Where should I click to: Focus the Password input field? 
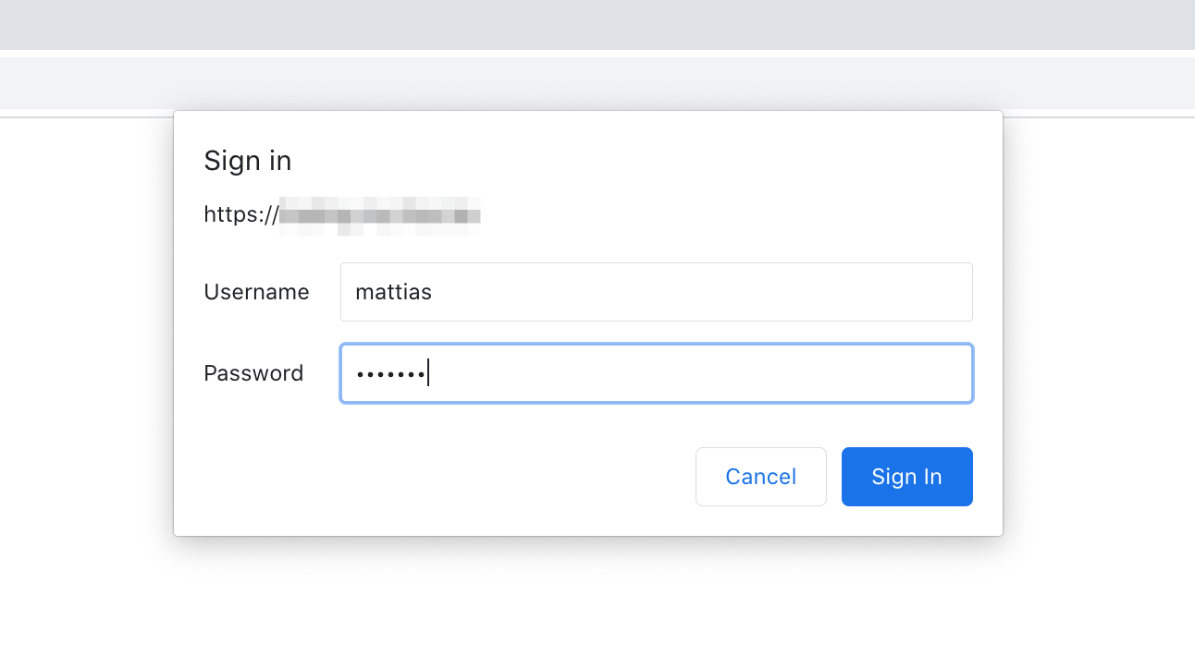(656, 373)
